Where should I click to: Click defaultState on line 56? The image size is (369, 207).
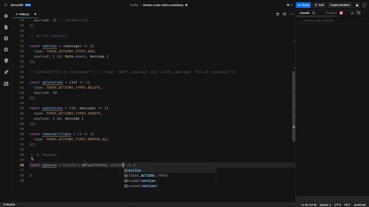[x=94, y=165]
